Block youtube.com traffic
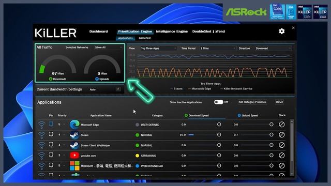The width and height of the screenshot is (331, 186). pos(281,156)
